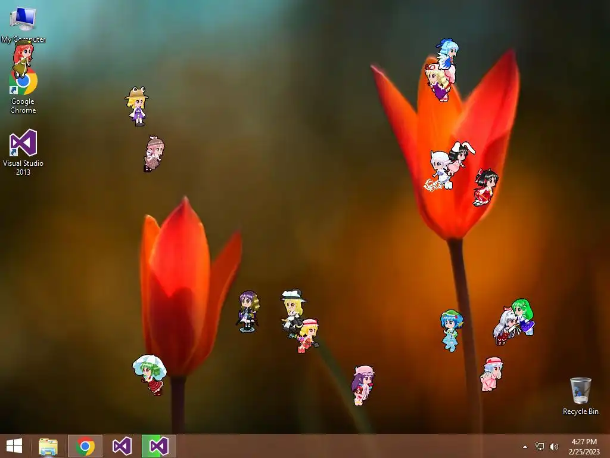Open the clock showing 4:27 PM
Image resolution: width=610 pixels, height=458 pixels.
click(x=584, y=447)
